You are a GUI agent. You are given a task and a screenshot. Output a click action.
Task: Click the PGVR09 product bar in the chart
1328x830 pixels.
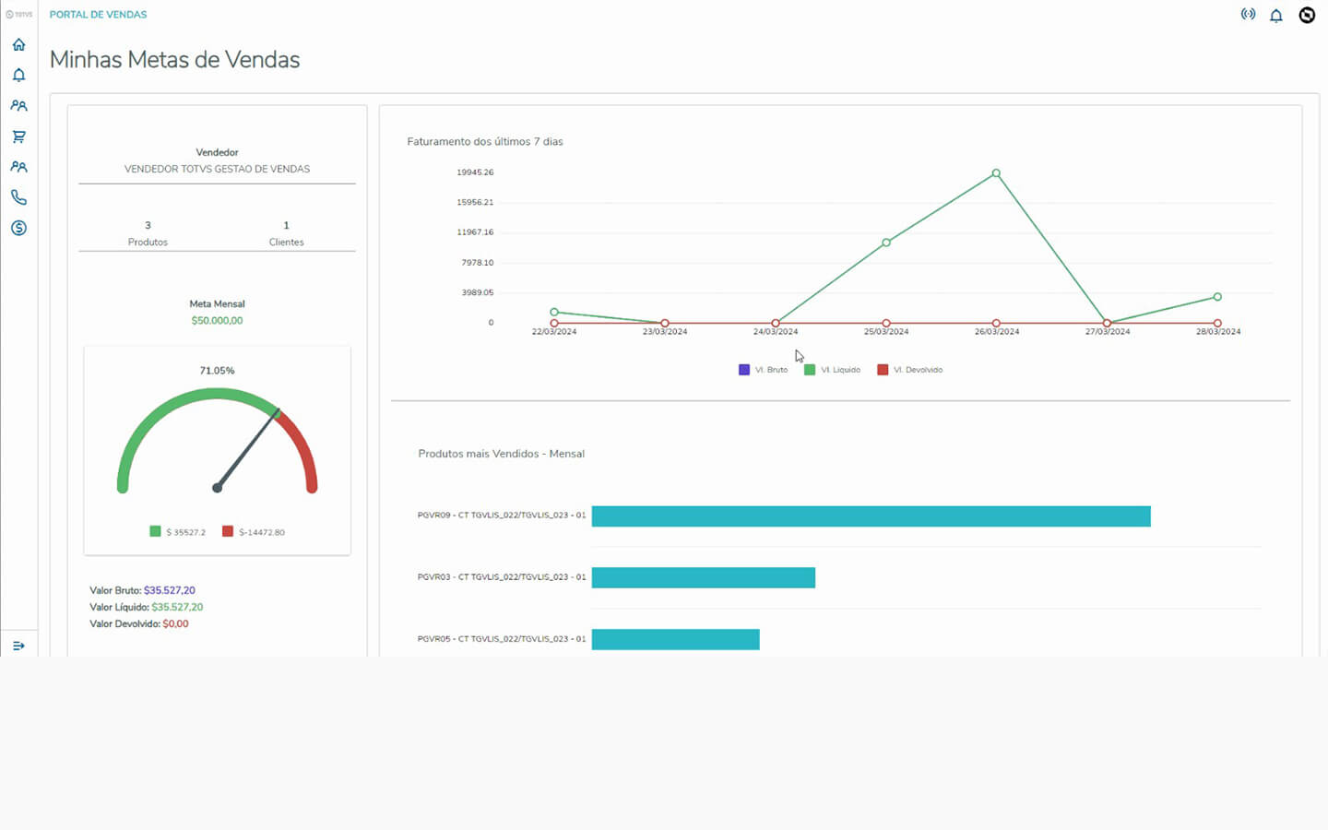[871, 516]
